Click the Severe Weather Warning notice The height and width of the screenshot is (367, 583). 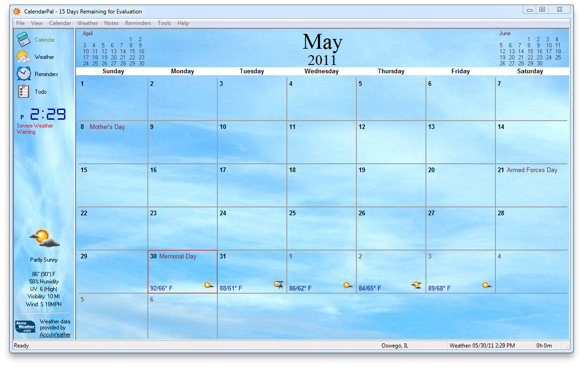tap(34, 129)
